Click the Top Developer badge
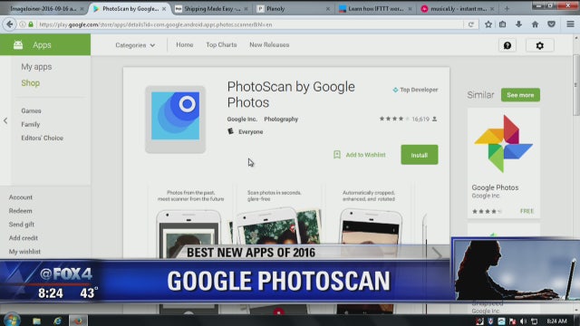This screenshot has width=580, height=326. pyautogui.click(x=415, y=90)
